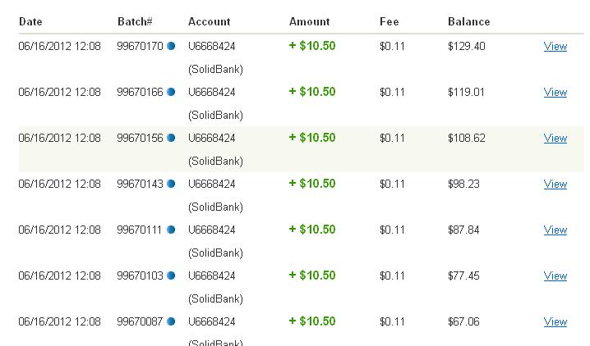Select batch number 99670170 text
Image resolution: width=590 pixels, height=346 pixels.
(x=140, y=47)
